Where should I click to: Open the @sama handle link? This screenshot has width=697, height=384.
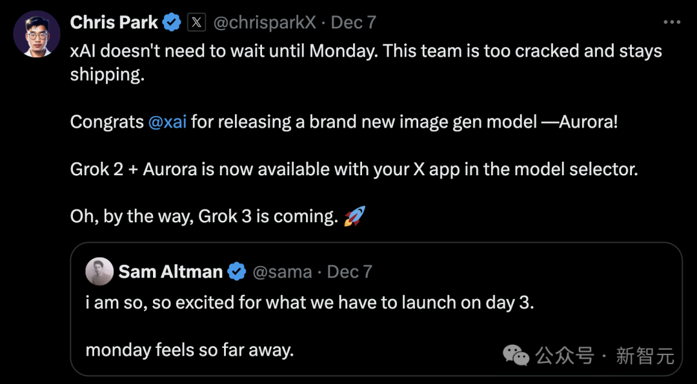281,272
